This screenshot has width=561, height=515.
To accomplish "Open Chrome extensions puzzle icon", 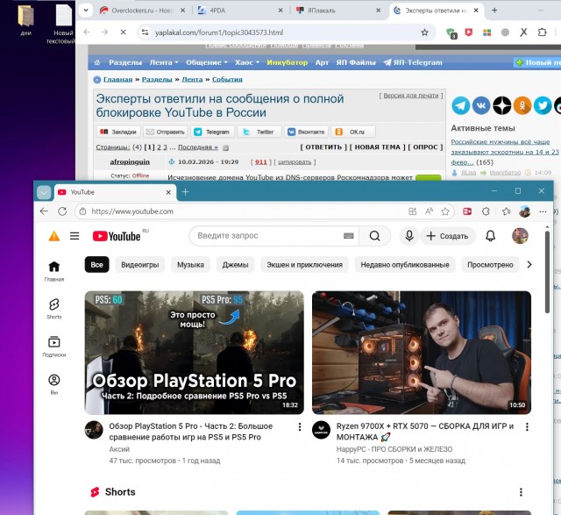I will point(543,32).
